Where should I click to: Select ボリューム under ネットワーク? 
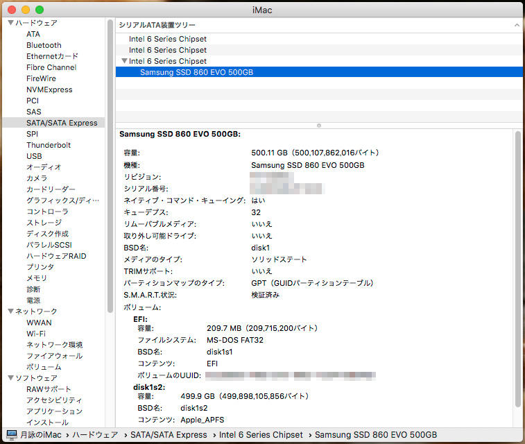pyautogui.click(x=44, y=367)
